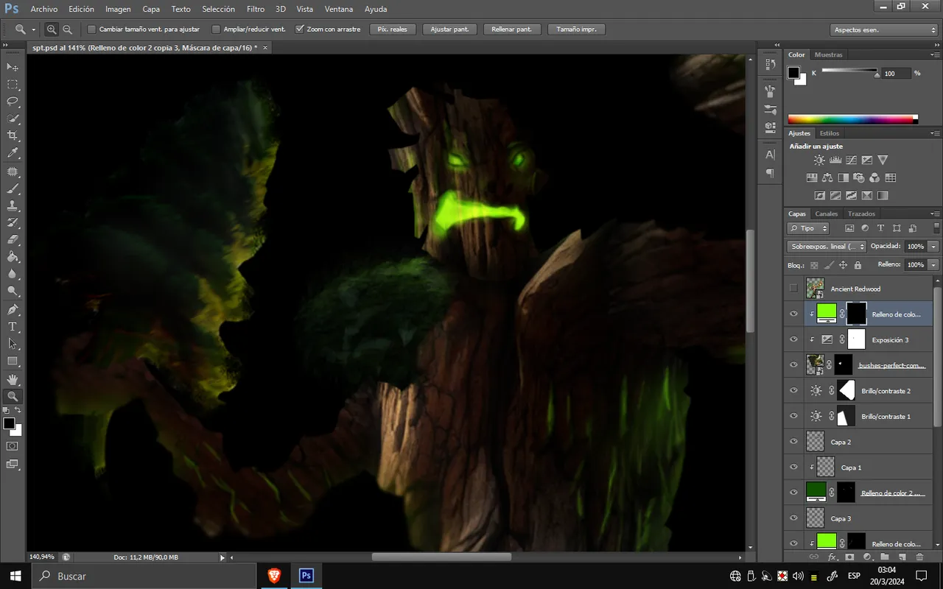Select the Horizontal Type tool
Screen dimensions: 943x589
[x=13, y=326]
